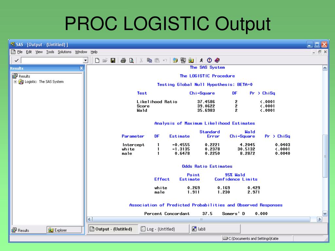
Task: Close the Results panel
Action: point(81,68)
